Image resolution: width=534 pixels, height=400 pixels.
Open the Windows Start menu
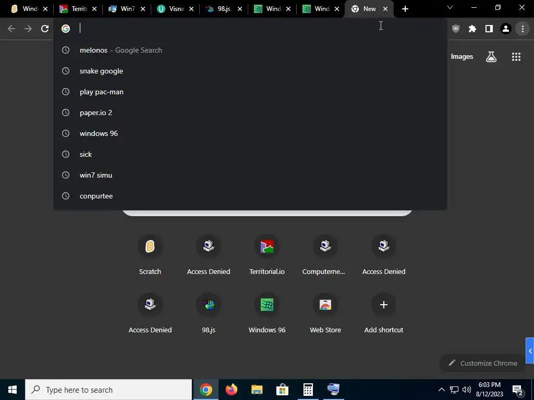[13, 390]
